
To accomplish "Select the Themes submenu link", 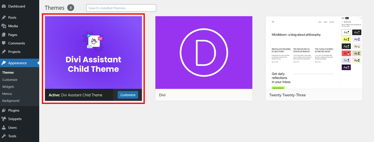I will point(8,72).
